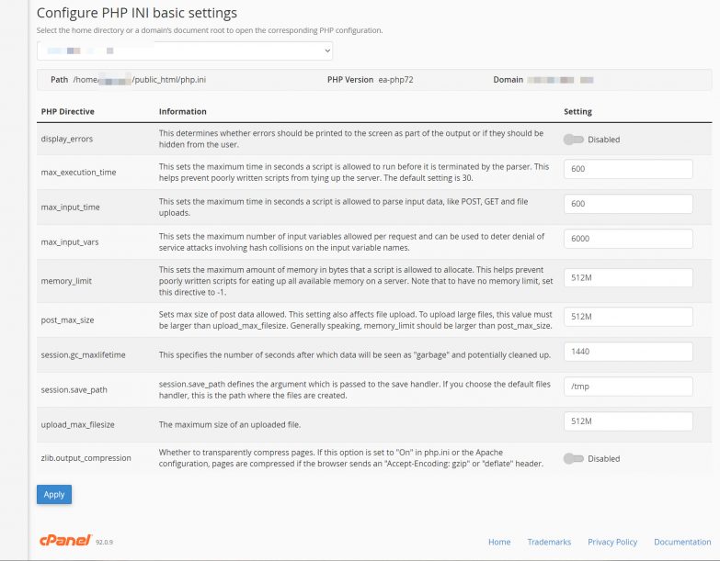Click the session.gc_maxlifetime input field
Screen dimensions: 720x561
click(x=627, y=352)
